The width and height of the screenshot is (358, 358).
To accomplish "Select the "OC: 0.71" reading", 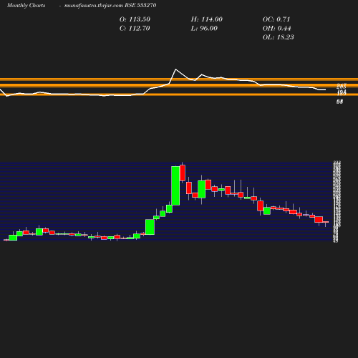I will pyautogui.click(x=276, y=19).
